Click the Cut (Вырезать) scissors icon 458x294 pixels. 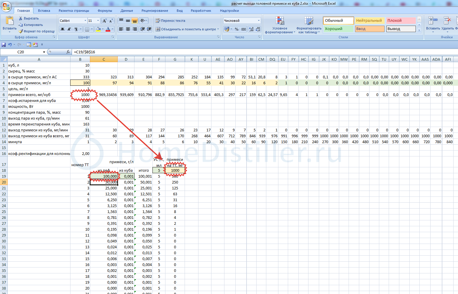point(21,18)
